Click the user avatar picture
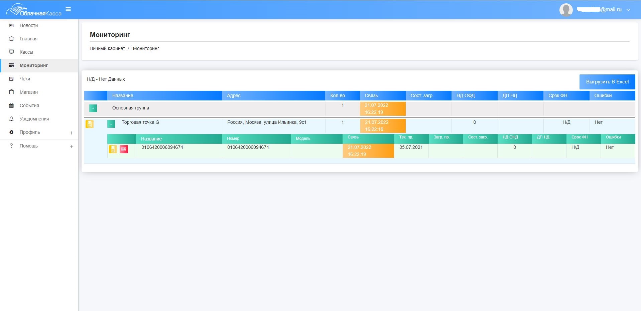This screenshot has width=641, height=311. click(566, 10)
